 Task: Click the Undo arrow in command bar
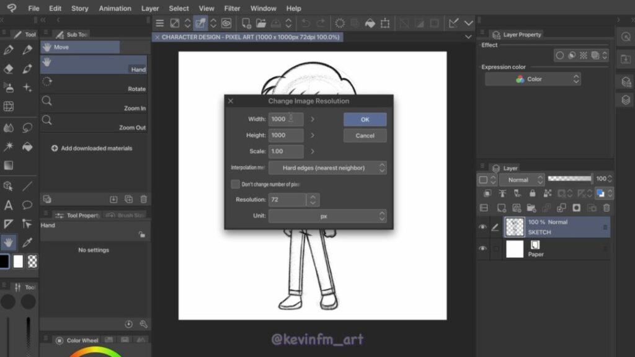pyautogui.click(x=305, y=23)
